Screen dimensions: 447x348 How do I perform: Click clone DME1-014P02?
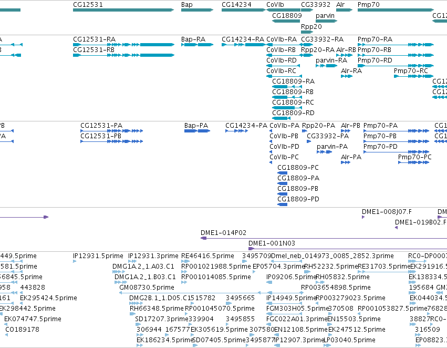pos(223,233)
